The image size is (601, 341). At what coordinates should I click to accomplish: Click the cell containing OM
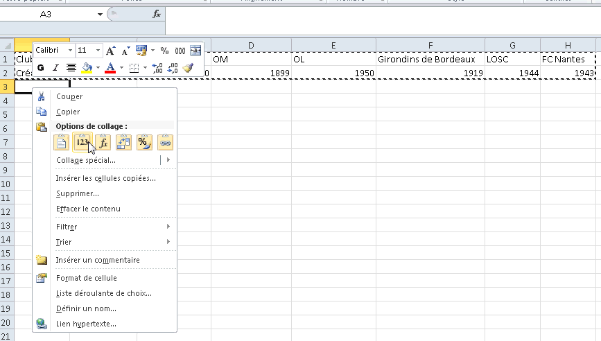[251, 60]
